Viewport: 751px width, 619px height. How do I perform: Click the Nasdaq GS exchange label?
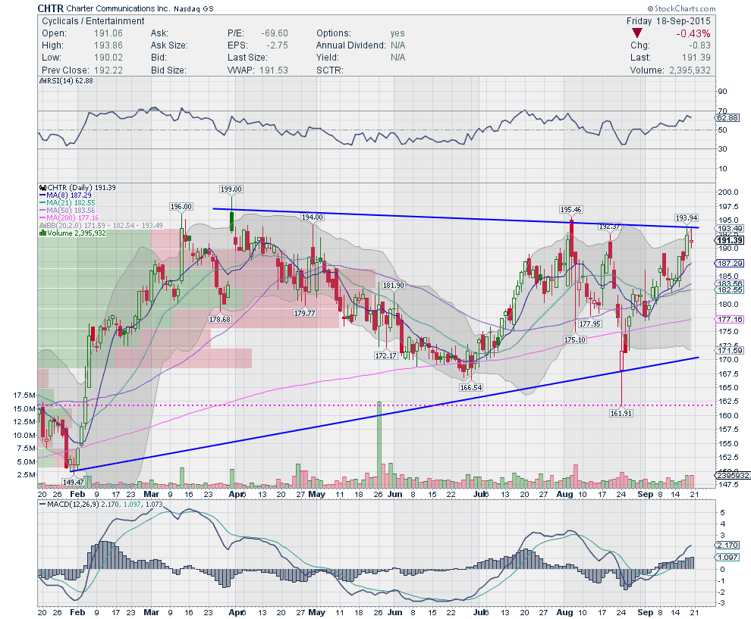193,8
